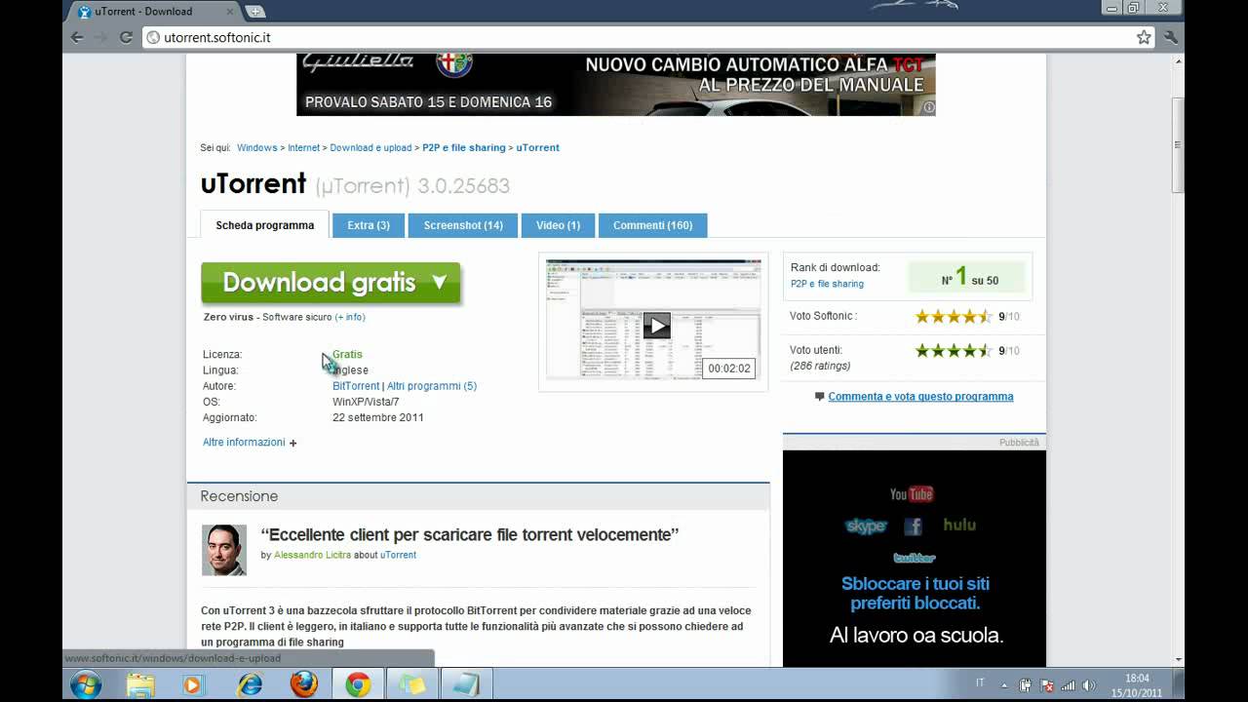The height and width of the screenshot is (702, 1248).
Task: Click the IT language indicator in the tray
Action: [980, 682]
